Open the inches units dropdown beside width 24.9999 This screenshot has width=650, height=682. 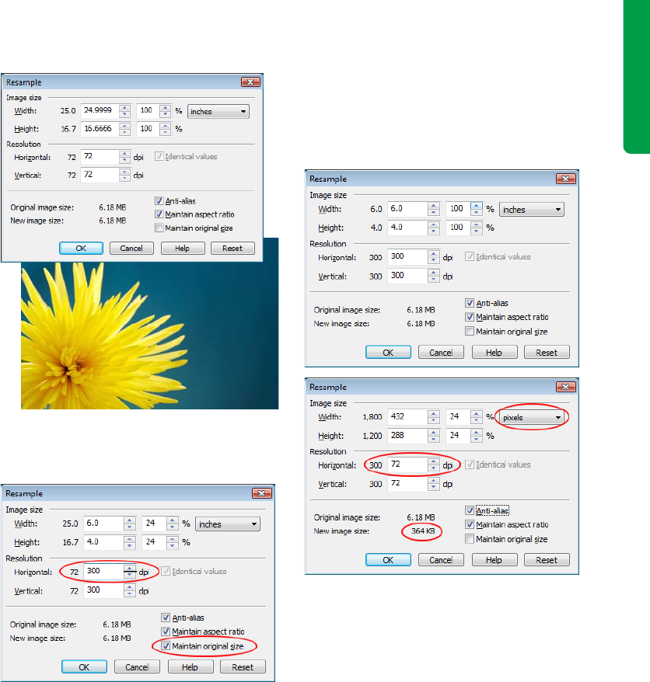click(x=218, y=111)
